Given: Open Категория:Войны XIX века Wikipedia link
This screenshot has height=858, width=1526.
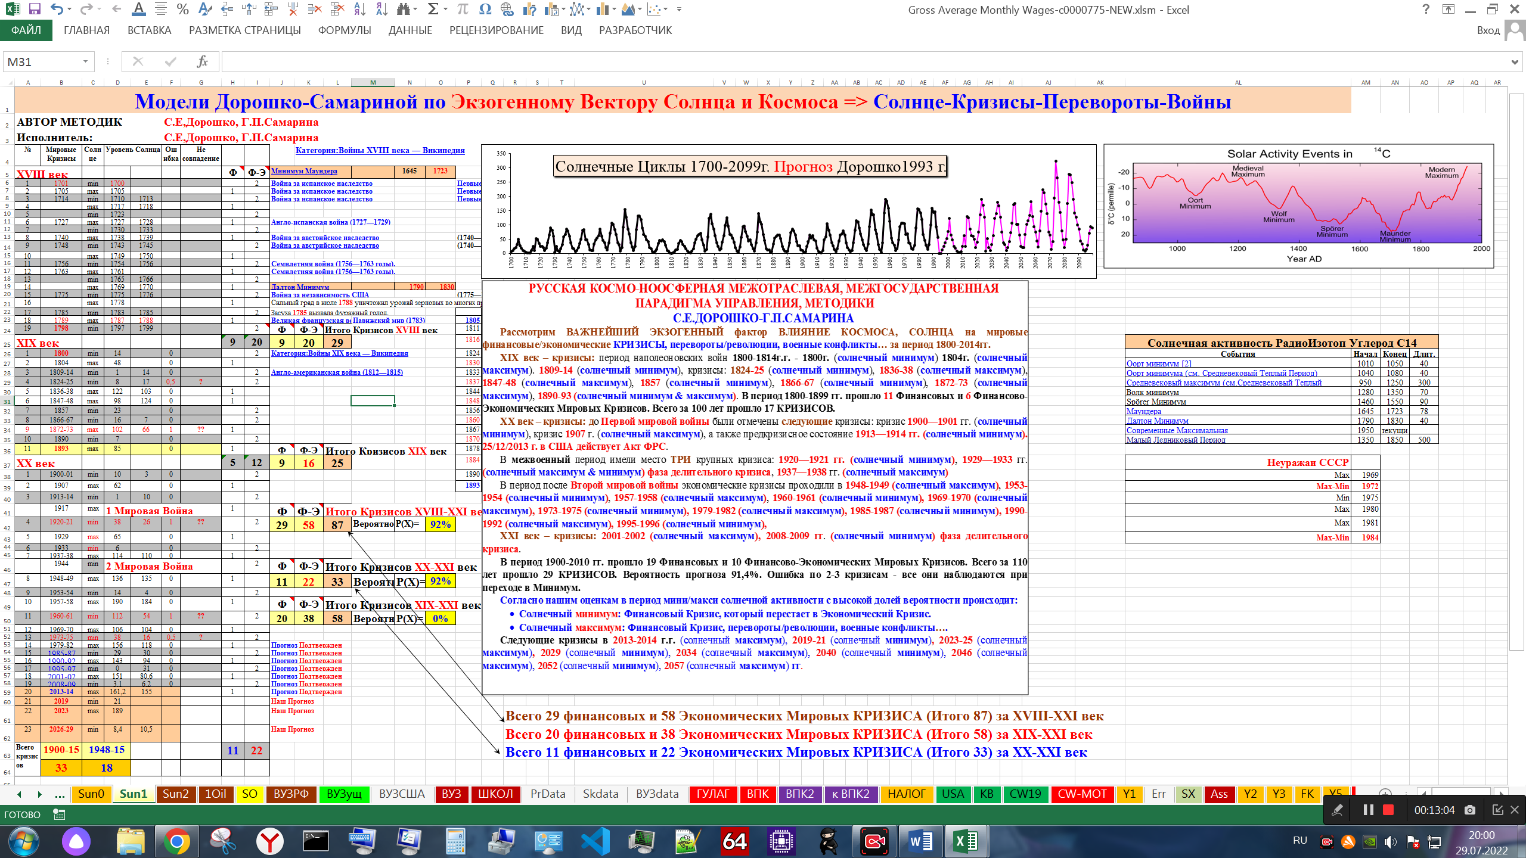Looking at the screenshot, I should 339,353.
